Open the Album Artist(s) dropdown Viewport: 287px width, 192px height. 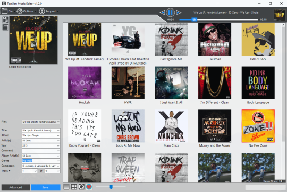tap(58, 156)
